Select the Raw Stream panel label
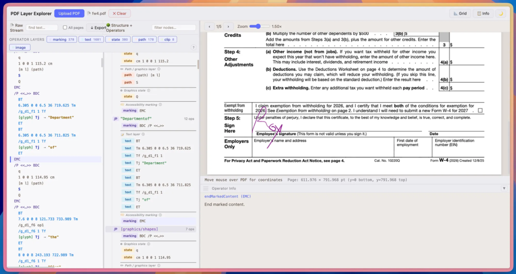 pos(17,28)
